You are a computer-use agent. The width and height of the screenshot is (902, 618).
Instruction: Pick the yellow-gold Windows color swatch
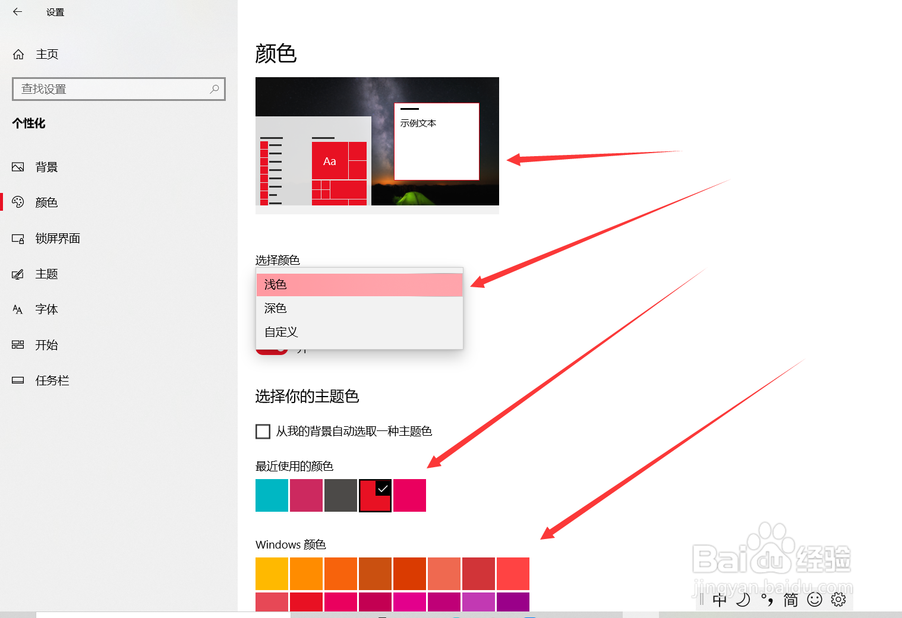[x=272, y=573]
